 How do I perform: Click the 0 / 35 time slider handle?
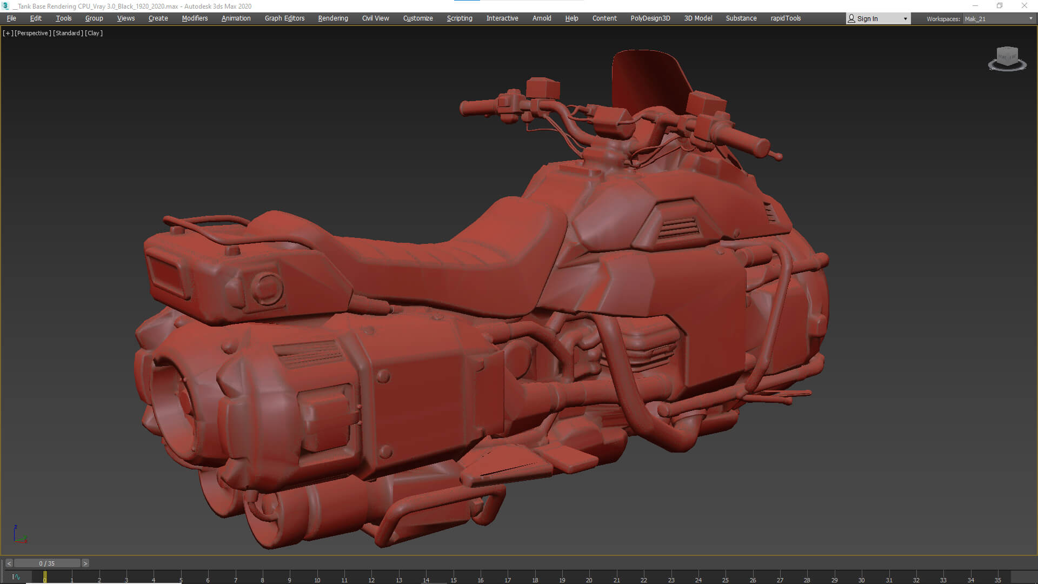pyautogui.click(x=47, y=563)
